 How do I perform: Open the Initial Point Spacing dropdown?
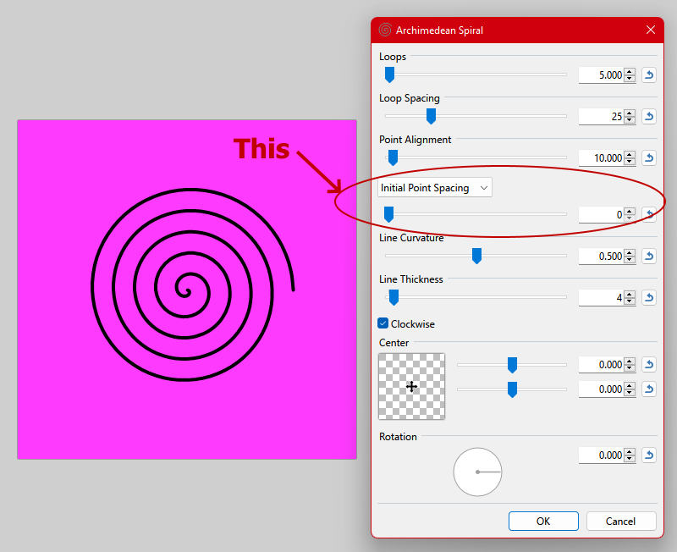click(x=435, y=188)
